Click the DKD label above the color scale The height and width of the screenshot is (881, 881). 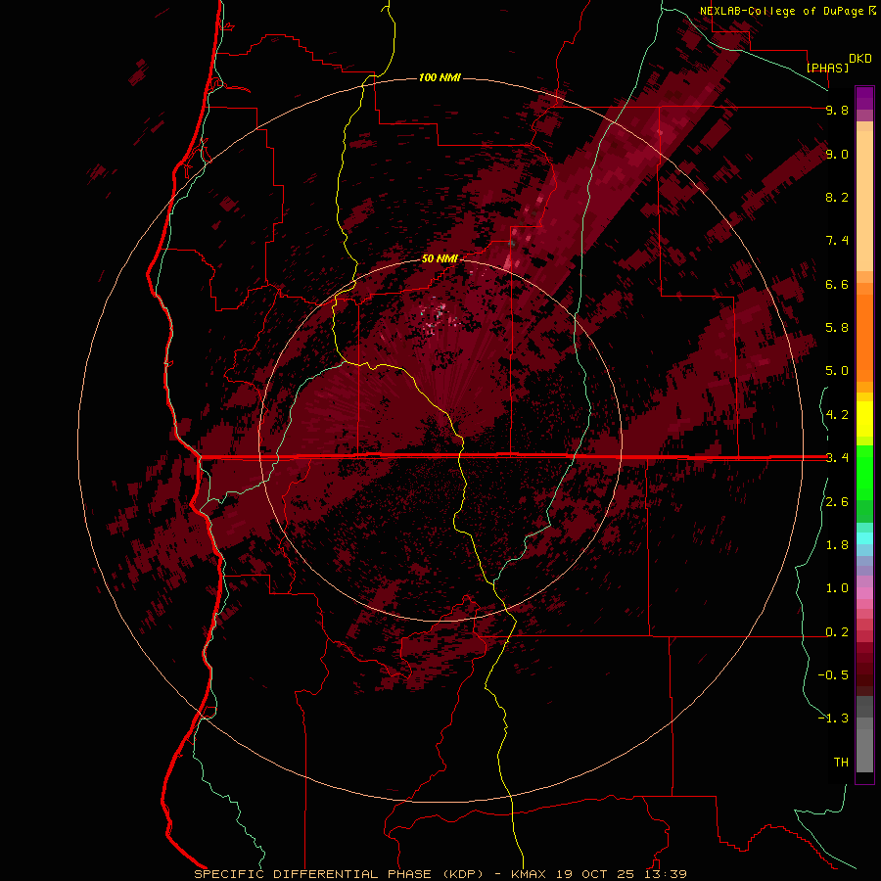pos(860,59)
